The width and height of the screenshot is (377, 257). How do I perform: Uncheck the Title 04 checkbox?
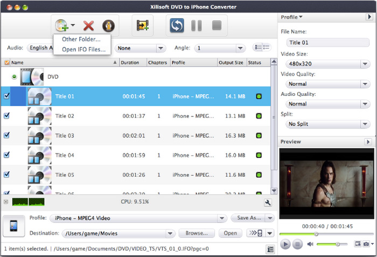6,155
